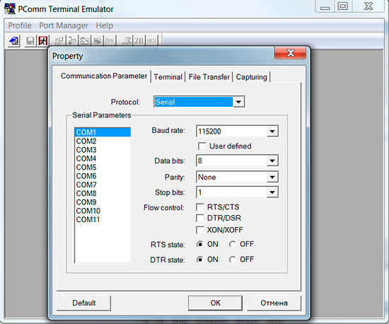
Task: Expand the Stop bits dropdown
Action: 272,192
